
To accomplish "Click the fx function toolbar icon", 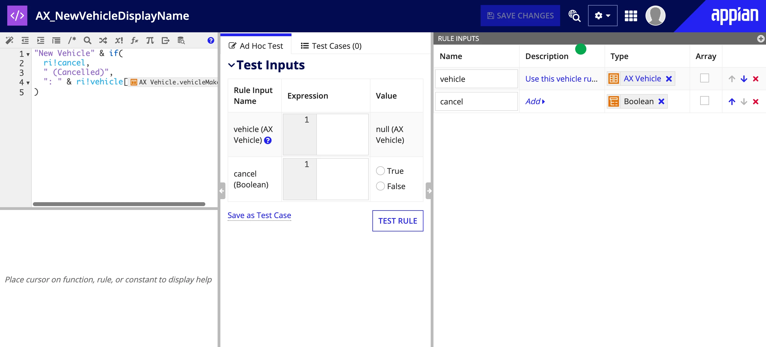I will (x=134, y=40).
